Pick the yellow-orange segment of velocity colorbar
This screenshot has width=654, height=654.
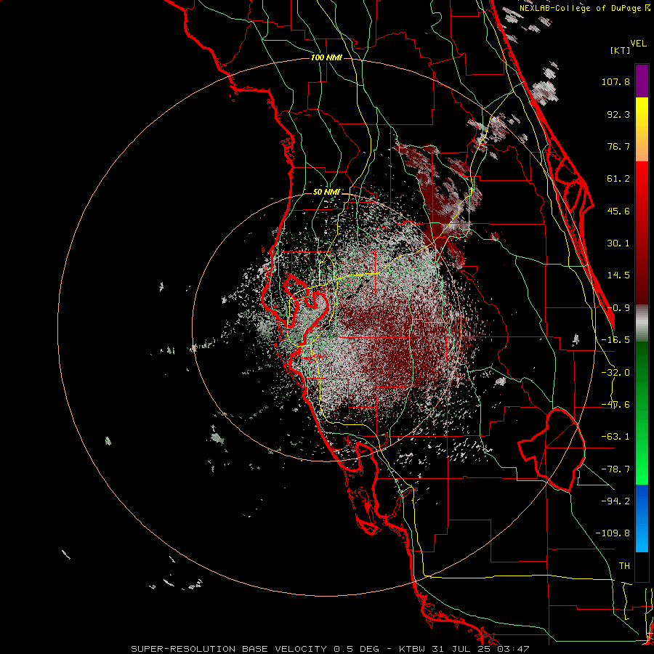pyautogui.click(x=642, y=129)
